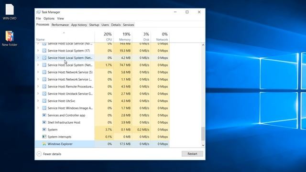
Task: Expand Service Host: UtcSvc row
Action: [38, 101]
